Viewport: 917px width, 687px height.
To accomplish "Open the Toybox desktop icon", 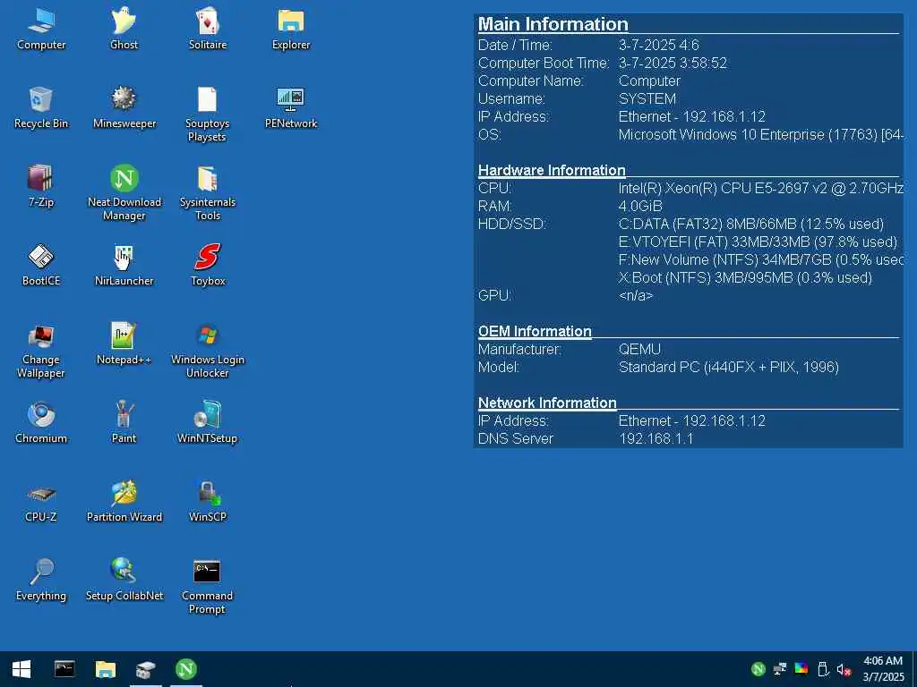I will coord(208,266).
